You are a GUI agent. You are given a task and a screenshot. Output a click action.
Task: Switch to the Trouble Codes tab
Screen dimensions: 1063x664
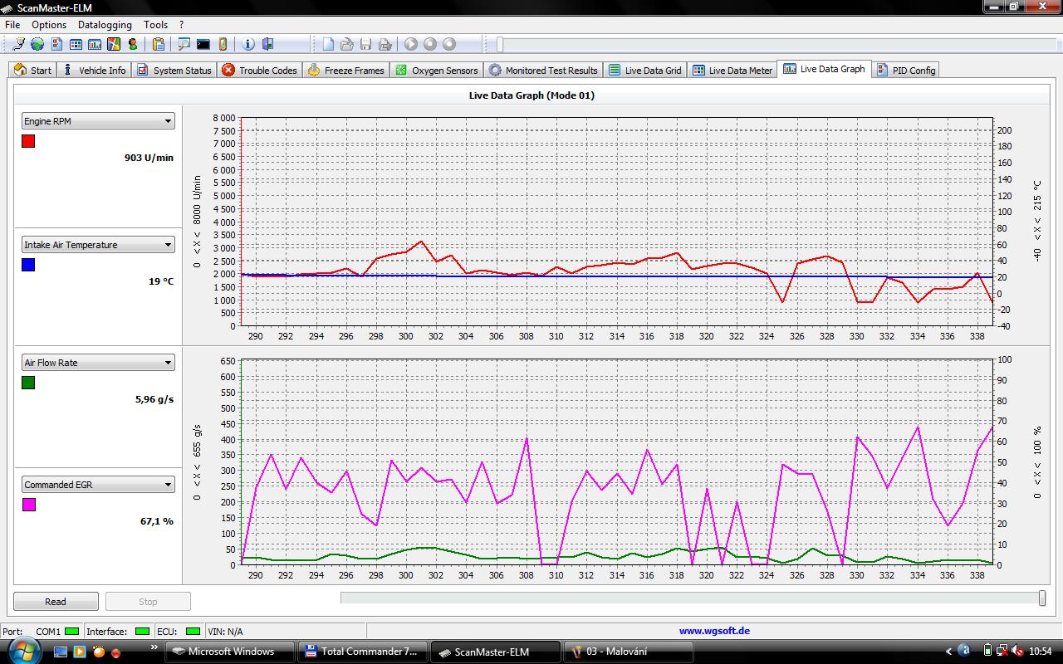click(259, 71)
